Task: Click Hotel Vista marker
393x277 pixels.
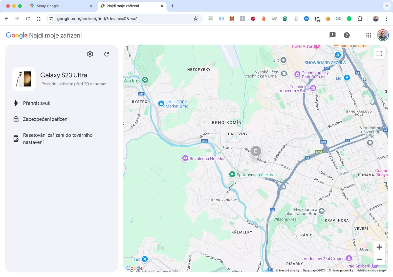Action: click(x=317, y=46)
